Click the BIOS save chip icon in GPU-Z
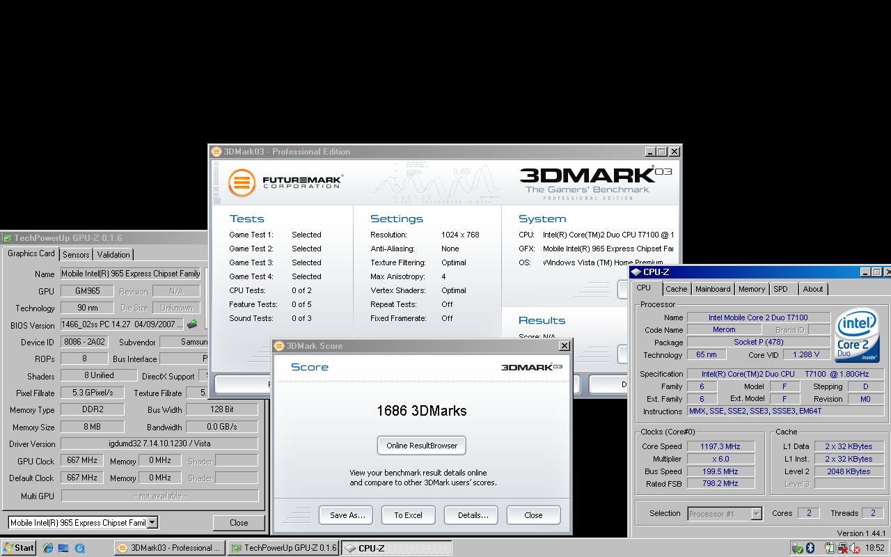 (x=192, y=324)
